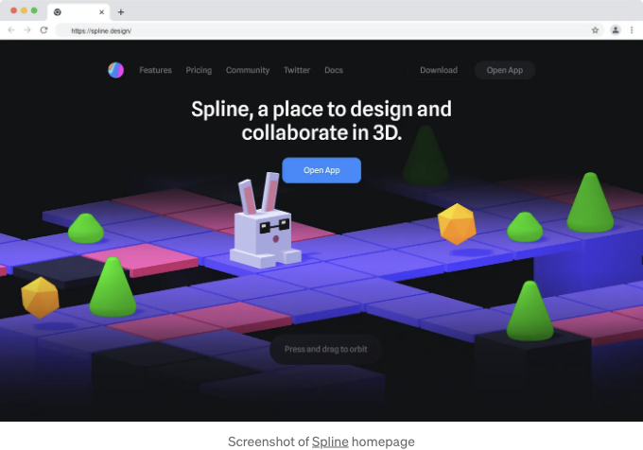Open the Community nav item

coord(248,70)
